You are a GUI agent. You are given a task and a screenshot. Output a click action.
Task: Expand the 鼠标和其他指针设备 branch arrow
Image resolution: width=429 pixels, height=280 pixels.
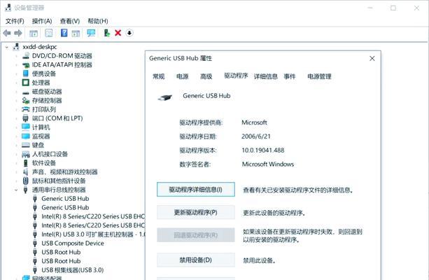[x=16, y=181]
